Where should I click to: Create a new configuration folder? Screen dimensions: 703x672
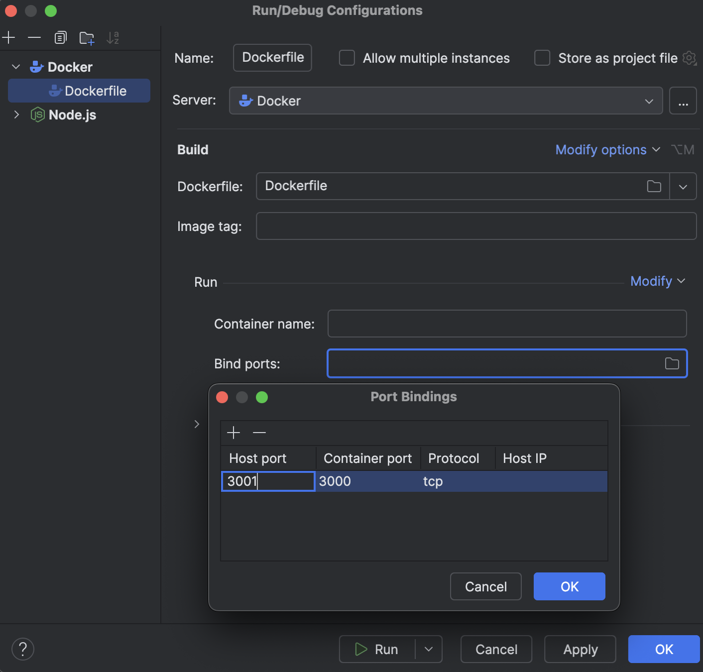click(87, 37)
